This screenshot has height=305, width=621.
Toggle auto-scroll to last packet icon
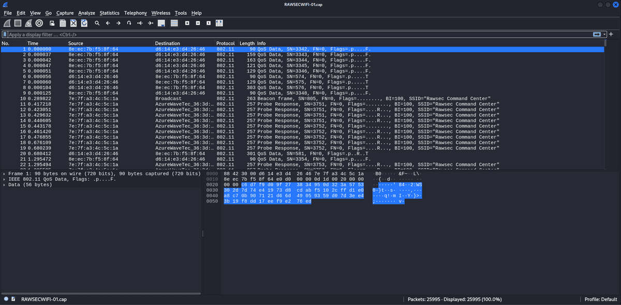click(x=161, y=23)
